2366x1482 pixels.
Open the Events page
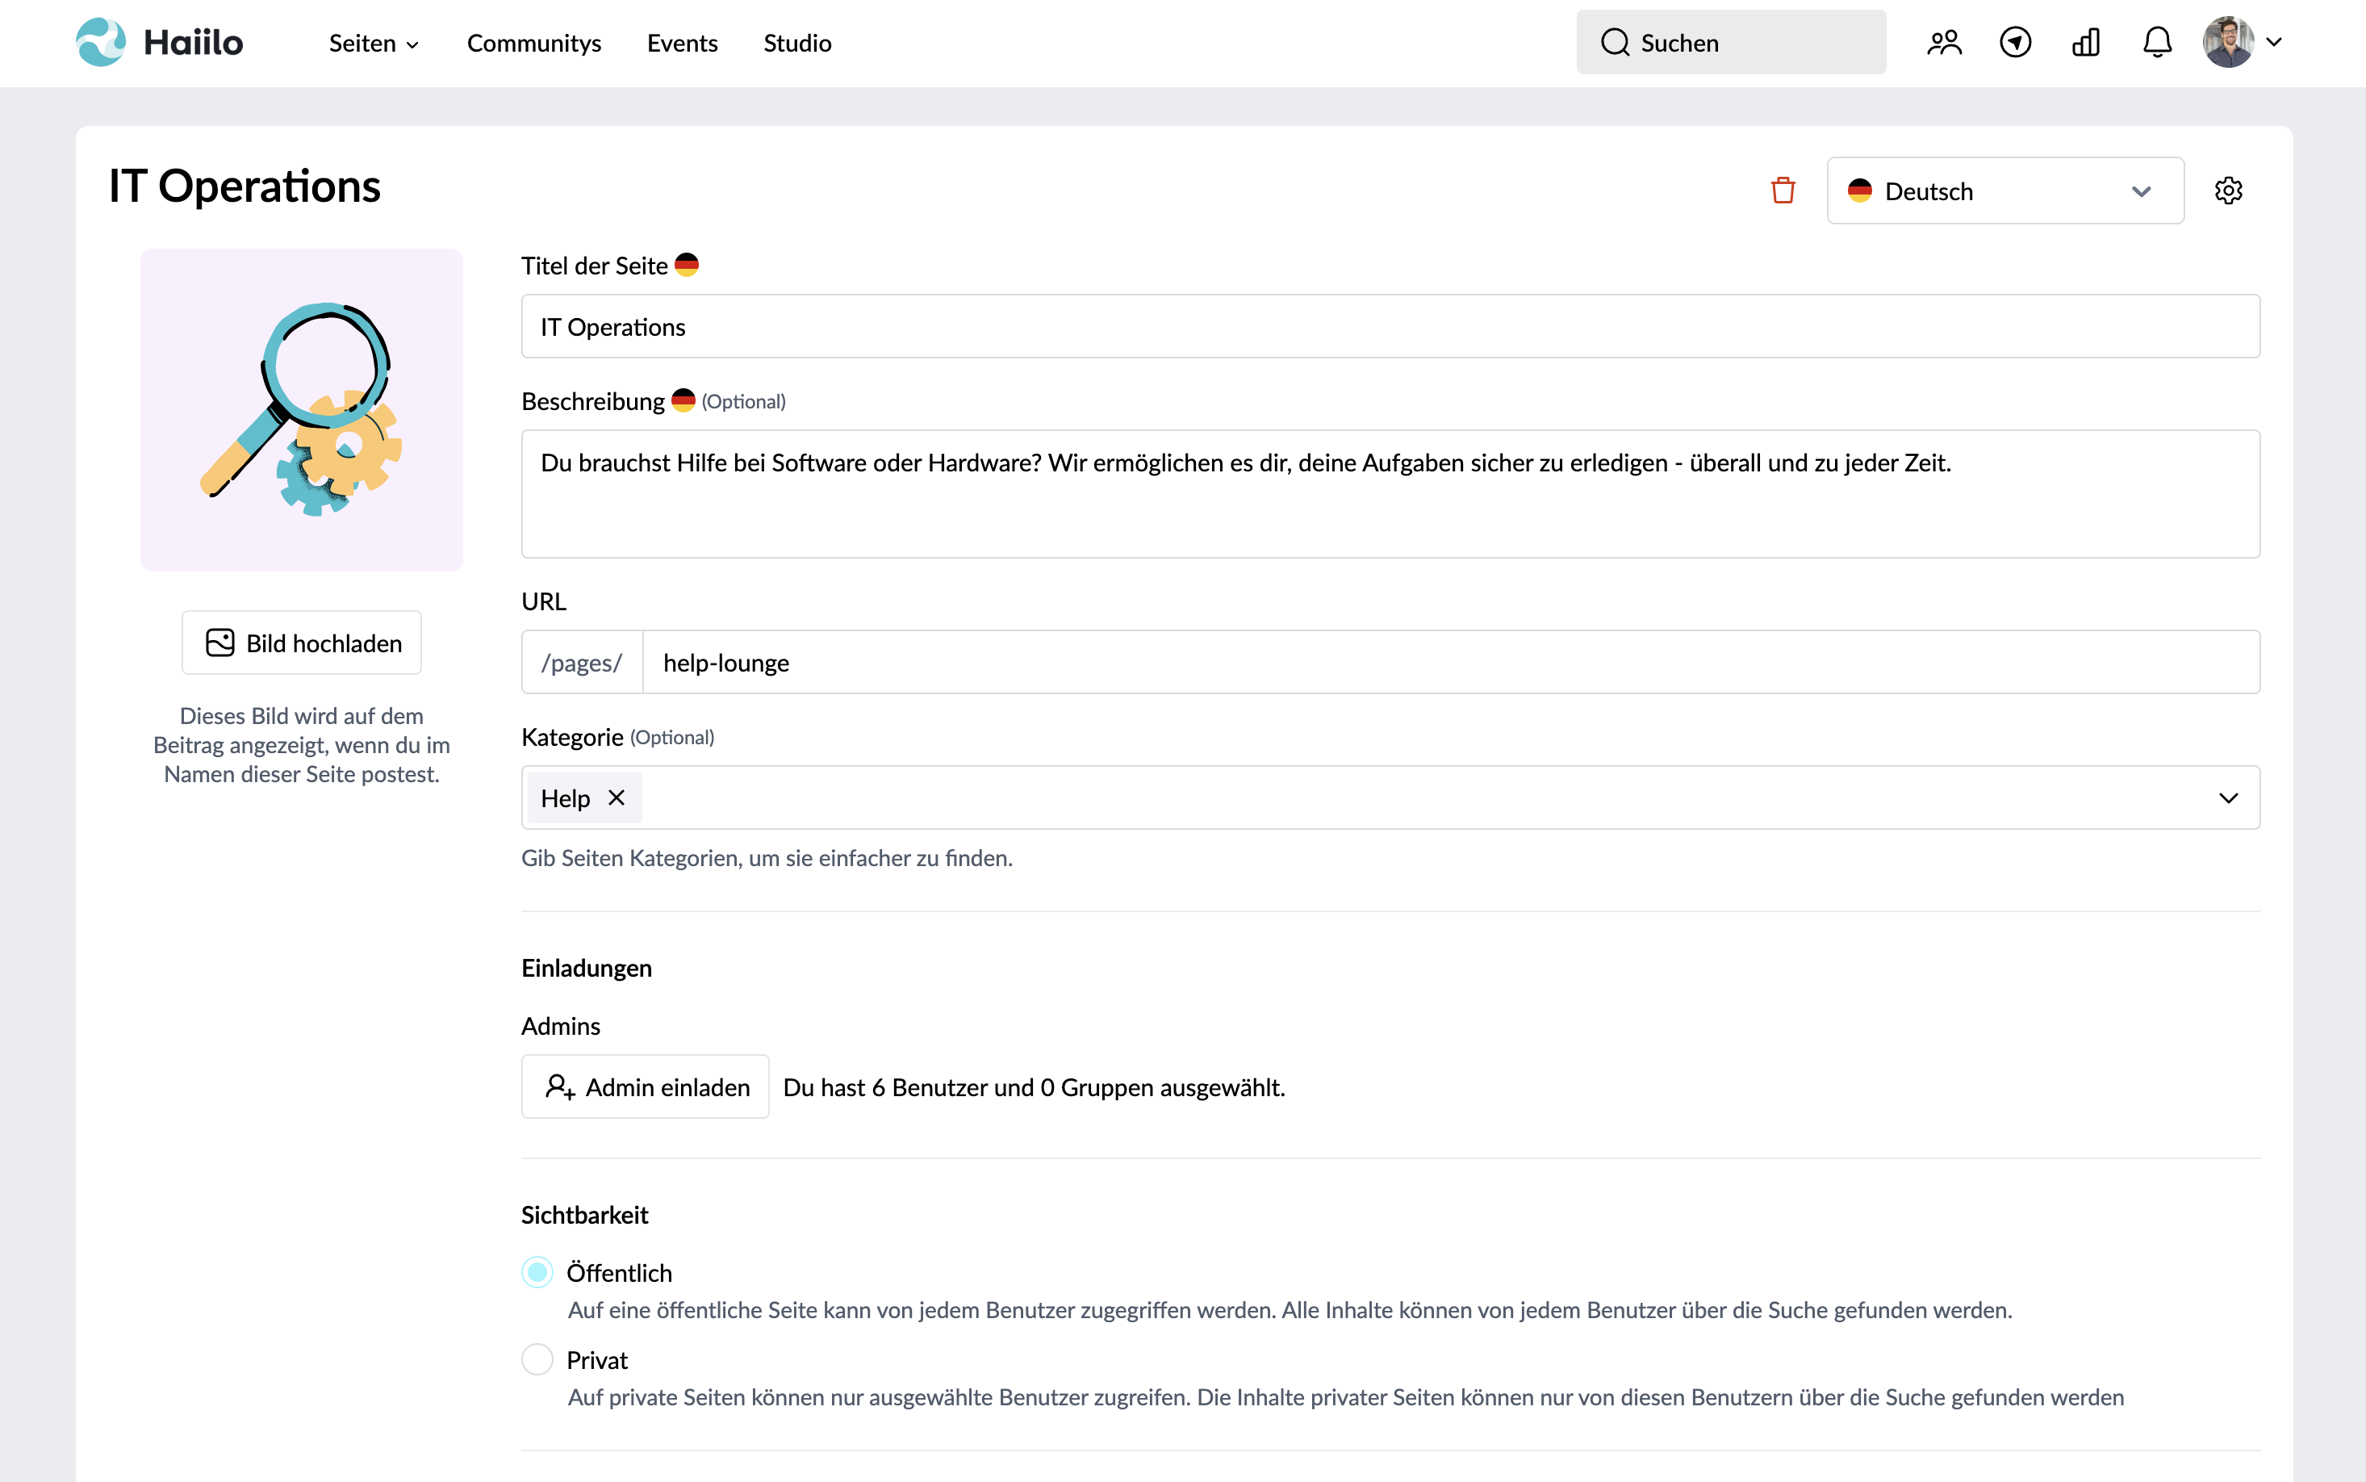pos(682,43)
